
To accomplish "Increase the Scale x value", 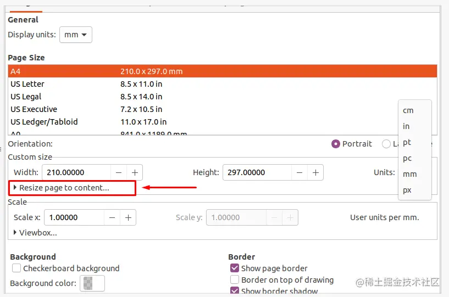I will (x=128, y=217).
